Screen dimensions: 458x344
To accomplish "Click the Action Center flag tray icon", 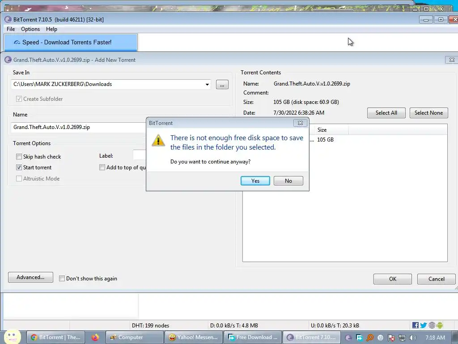I will 391,338.
